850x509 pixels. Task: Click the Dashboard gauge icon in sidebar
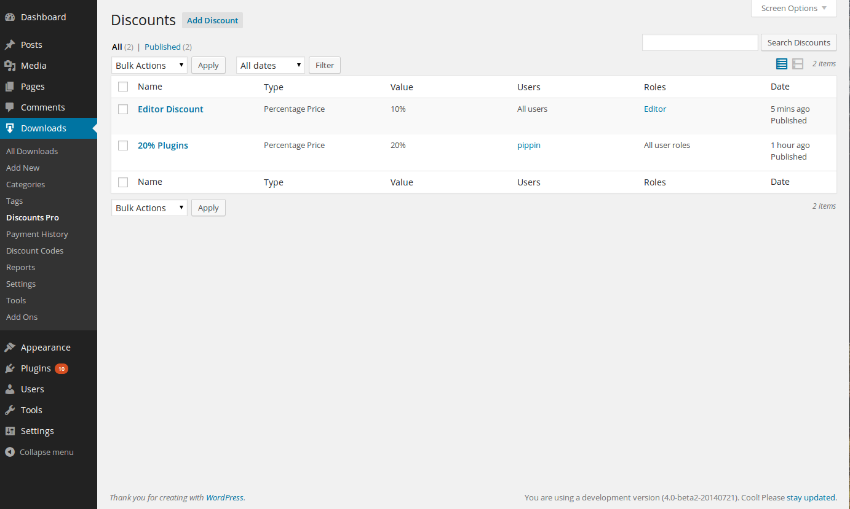(10, 17)
